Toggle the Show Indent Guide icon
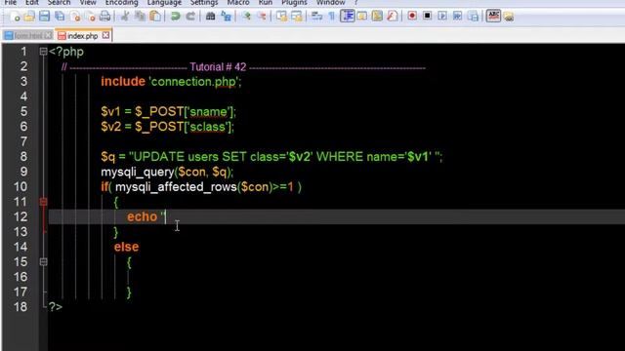The width and height of the screenshot is (625, 351). tap(348, 17)
